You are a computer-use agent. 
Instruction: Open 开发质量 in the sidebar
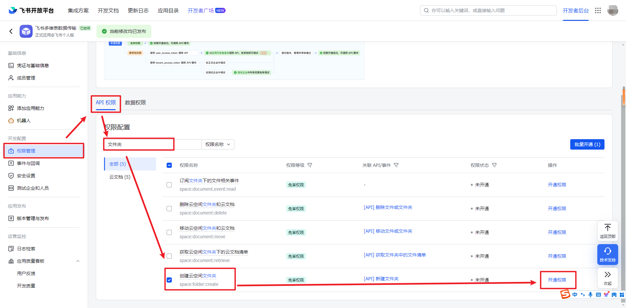[x=26, y=286]
